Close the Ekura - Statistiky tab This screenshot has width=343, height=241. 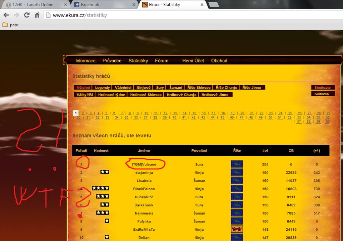[x=202, y=5]
